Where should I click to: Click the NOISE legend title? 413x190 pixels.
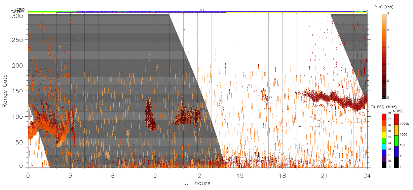(398, 111)
